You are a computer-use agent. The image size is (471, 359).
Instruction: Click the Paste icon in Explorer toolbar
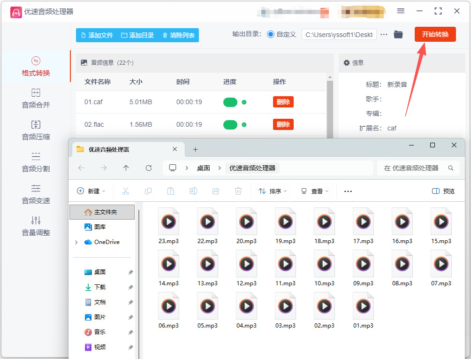coord(171,191)
